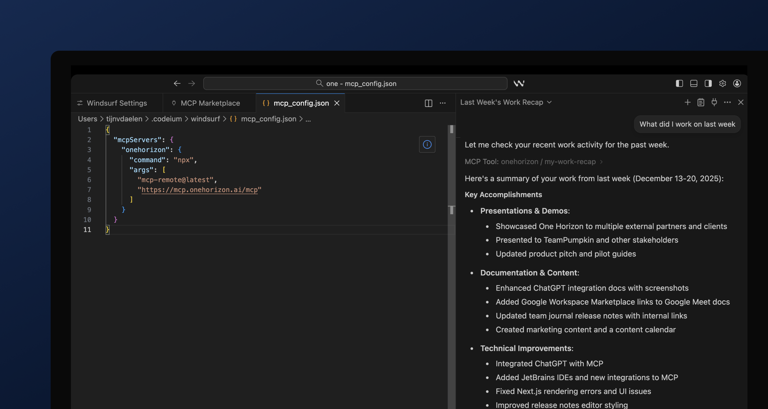Toggle the bottom panel layout
Viewport: 768px width, 409px height.
coord(694,84)
